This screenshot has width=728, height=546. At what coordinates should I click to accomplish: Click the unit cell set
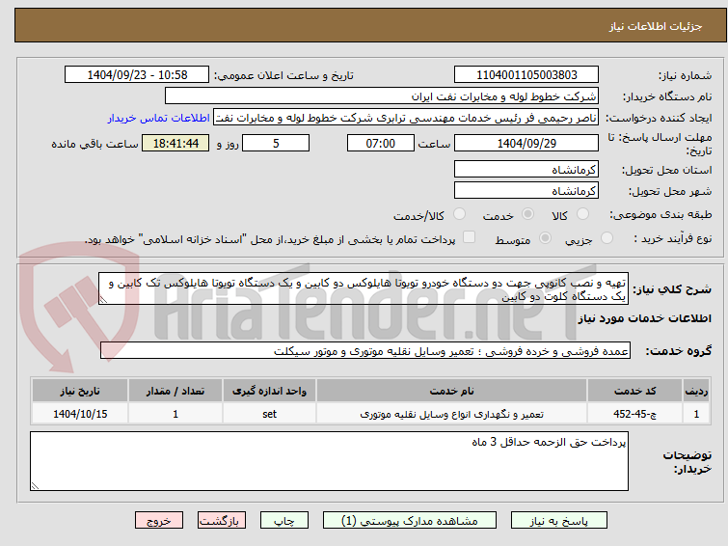pos(269,414)
